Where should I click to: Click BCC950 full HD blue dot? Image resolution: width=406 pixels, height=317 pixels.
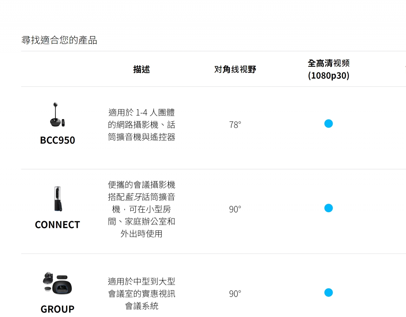[329, 124]
